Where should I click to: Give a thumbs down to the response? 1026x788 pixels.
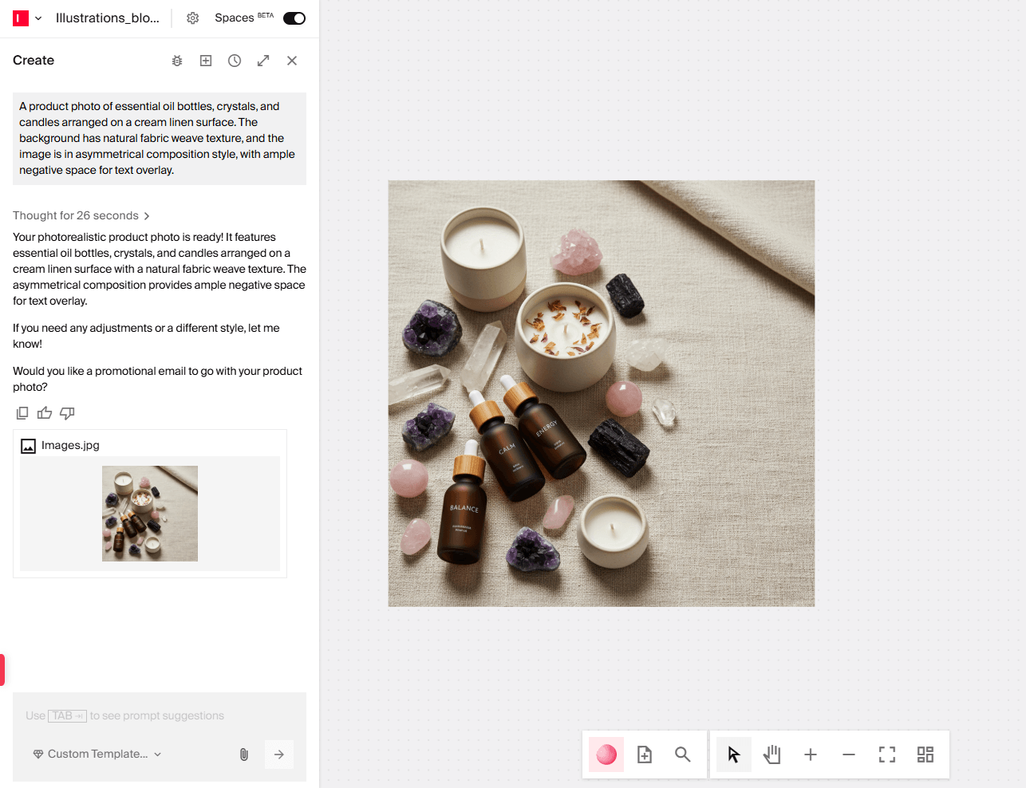[67, 412]
